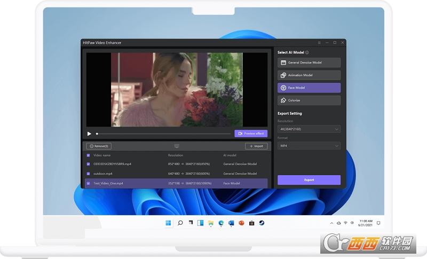The width and height of the screenshot is (427, 259).
Task: Click the Face Model face icon
Action: click(283, 88)
